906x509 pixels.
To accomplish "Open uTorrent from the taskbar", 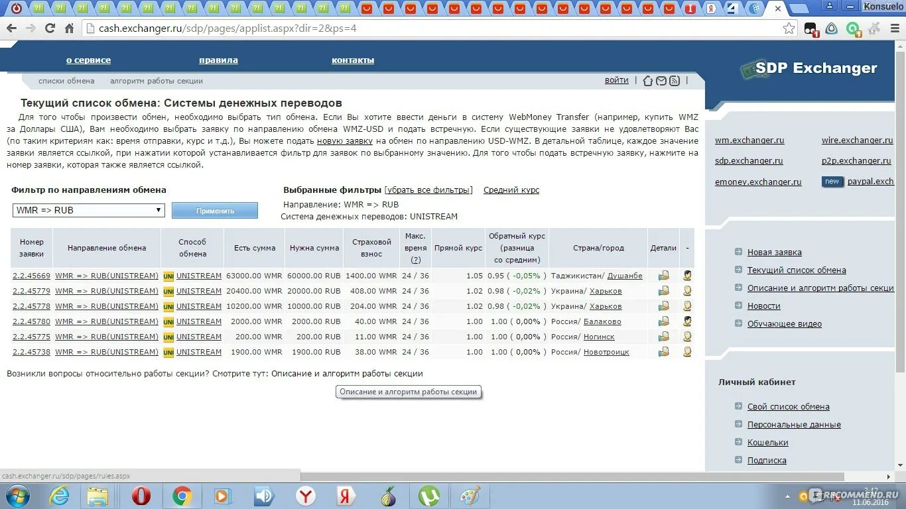I will 429,496.
